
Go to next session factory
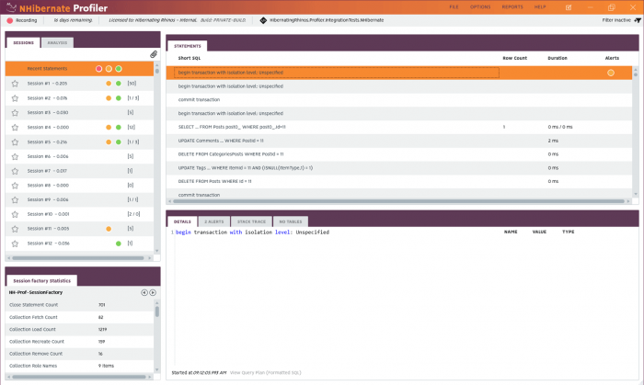pyautogui.click(x=153, y=293)
